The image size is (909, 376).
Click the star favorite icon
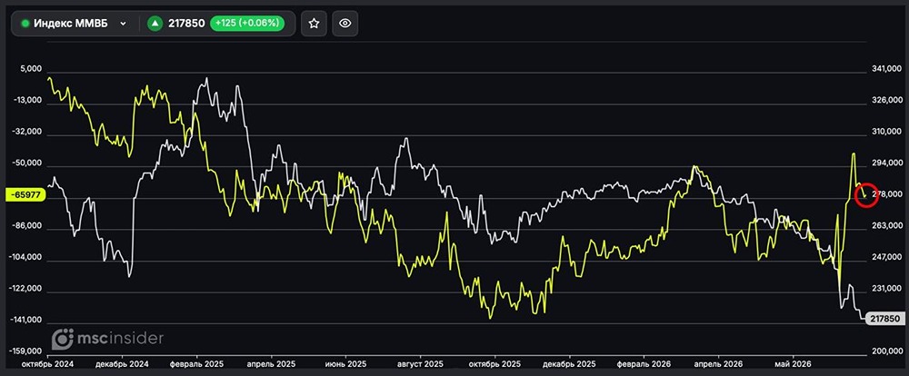tap(314, 24)
